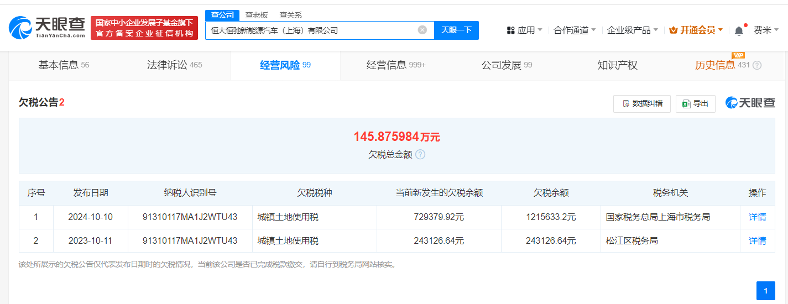Open 详情 for the 2023-10-11 record
Screen dimensions: 788x304
tap(757, 241)
